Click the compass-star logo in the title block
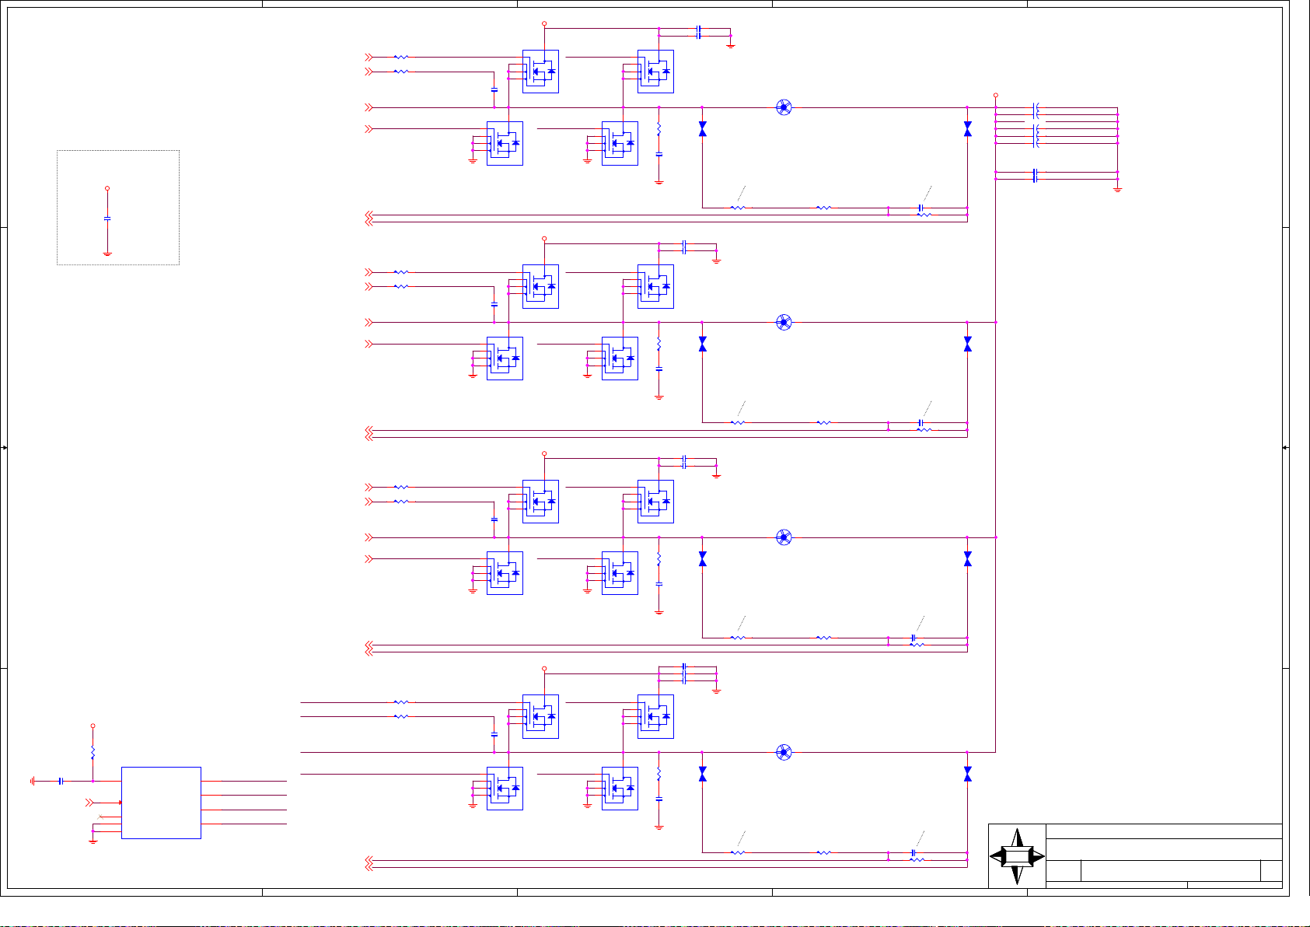The height and width of the screenshot is (927, 1310). [x=1017, y=856]
